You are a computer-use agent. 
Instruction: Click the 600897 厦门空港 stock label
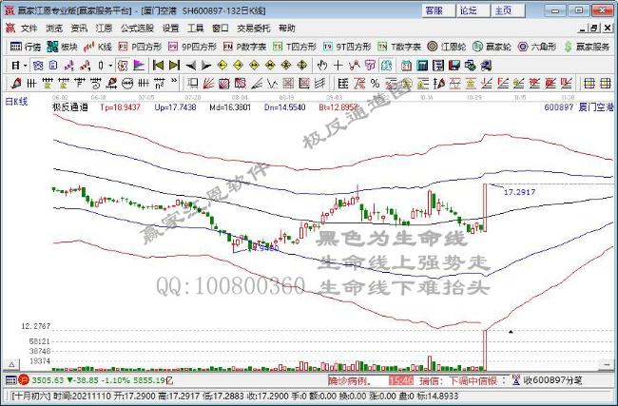(x=579, y=107)
